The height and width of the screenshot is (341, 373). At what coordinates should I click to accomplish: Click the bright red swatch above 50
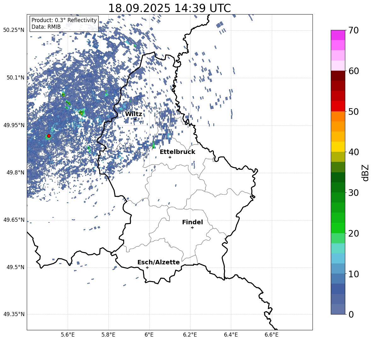click(338, 106)
